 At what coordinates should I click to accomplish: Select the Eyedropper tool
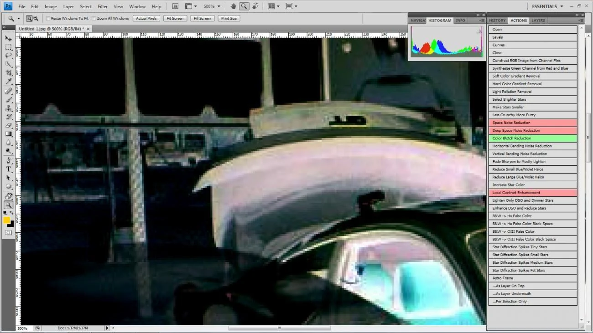click(8, 82)
